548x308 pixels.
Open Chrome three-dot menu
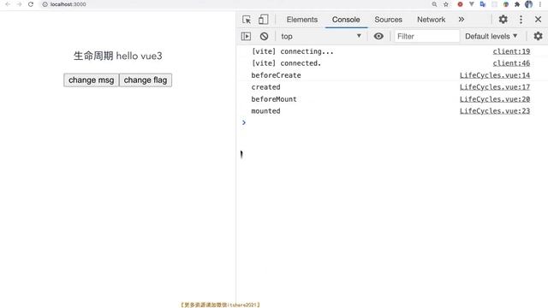tap(540, 4)
